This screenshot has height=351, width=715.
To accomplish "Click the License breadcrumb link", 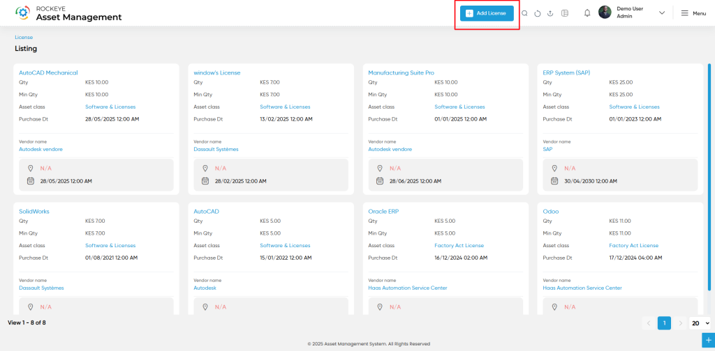I will point(24,38).
